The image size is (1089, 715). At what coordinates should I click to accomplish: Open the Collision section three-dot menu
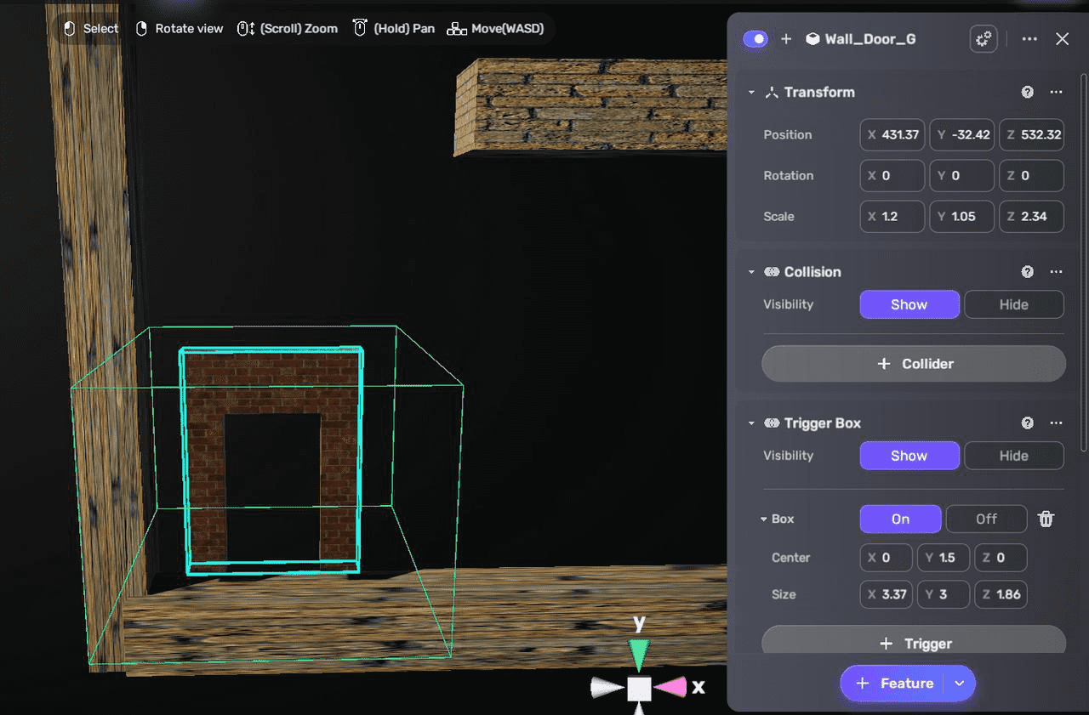[1056, 272]
